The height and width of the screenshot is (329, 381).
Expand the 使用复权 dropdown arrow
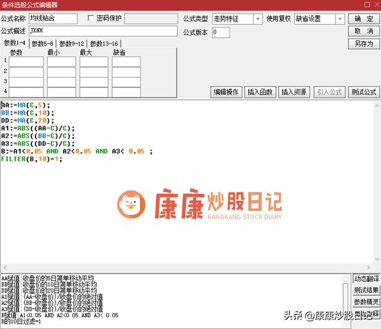tap(340, 19)
